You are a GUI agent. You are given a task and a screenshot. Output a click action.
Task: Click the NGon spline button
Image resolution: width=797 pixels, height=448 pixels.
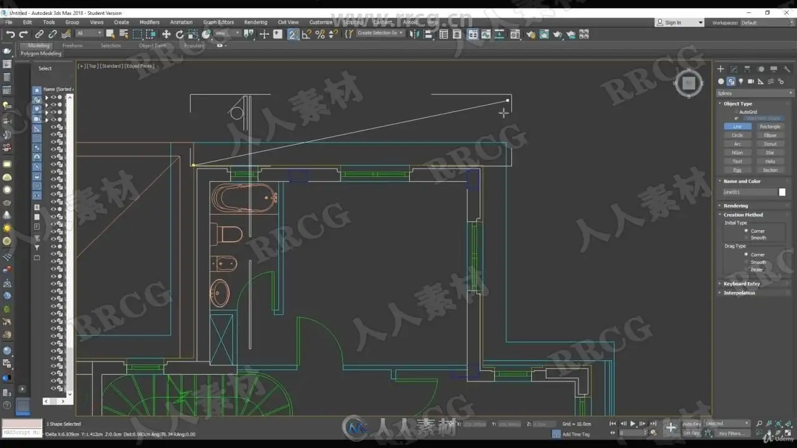737,152
